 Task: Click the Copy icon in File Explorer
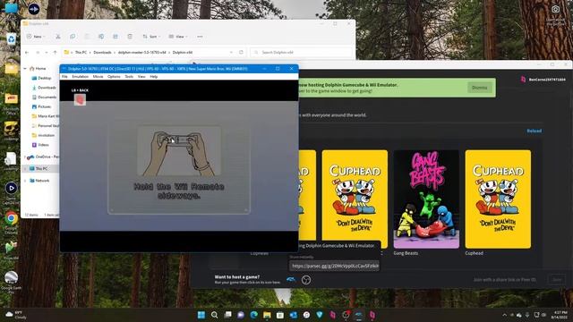[73, 37]
